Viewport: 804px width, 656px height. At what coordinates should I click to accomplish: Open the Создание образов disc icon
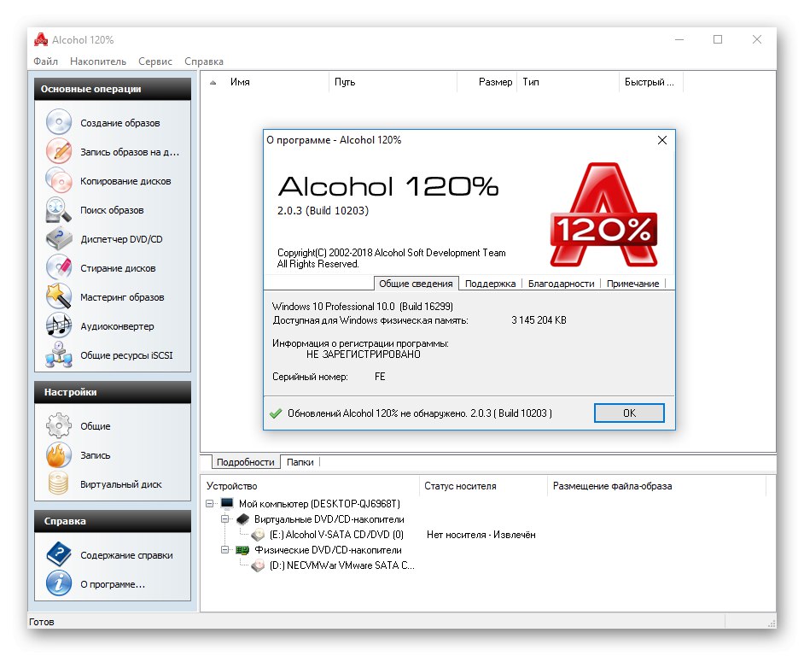tap(58, 122)
